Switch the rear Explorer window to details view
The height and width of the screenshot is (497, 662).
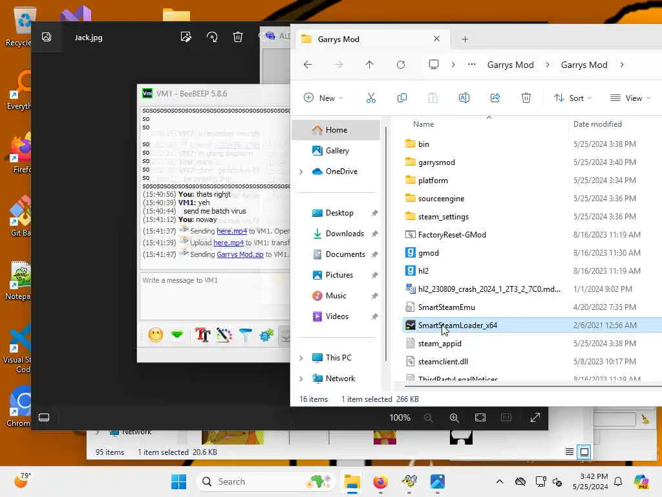(569, 452)
